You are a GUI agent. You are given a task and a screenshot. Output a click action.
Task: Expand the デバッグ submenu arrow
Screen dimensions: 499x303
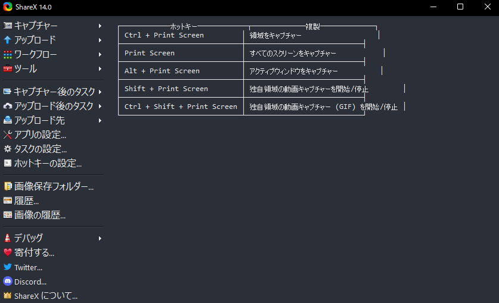(100, 238)
